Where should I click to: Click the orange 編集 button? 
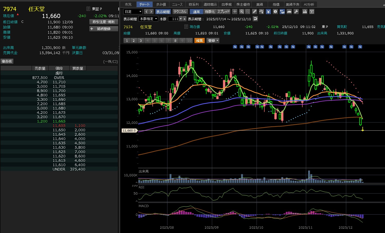click(199, 40)
